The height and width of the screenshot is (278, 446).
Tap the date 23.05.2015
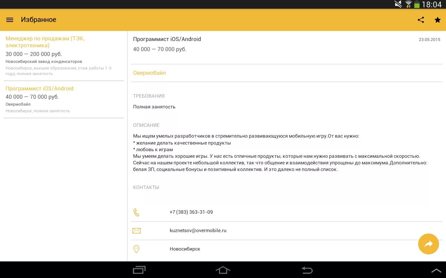point(430,40)
